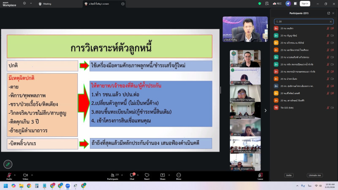Open the Chat panel
This screenshot has width=338, height=190.
[132, 175]
